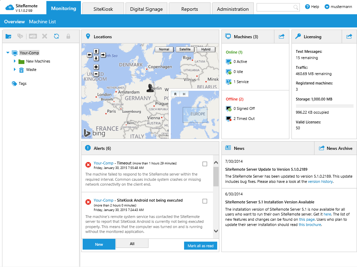Viewport: 357px width, 267px height.
Task: Open the News Archive
Action: pyautogui.click(x=335, y=148)
